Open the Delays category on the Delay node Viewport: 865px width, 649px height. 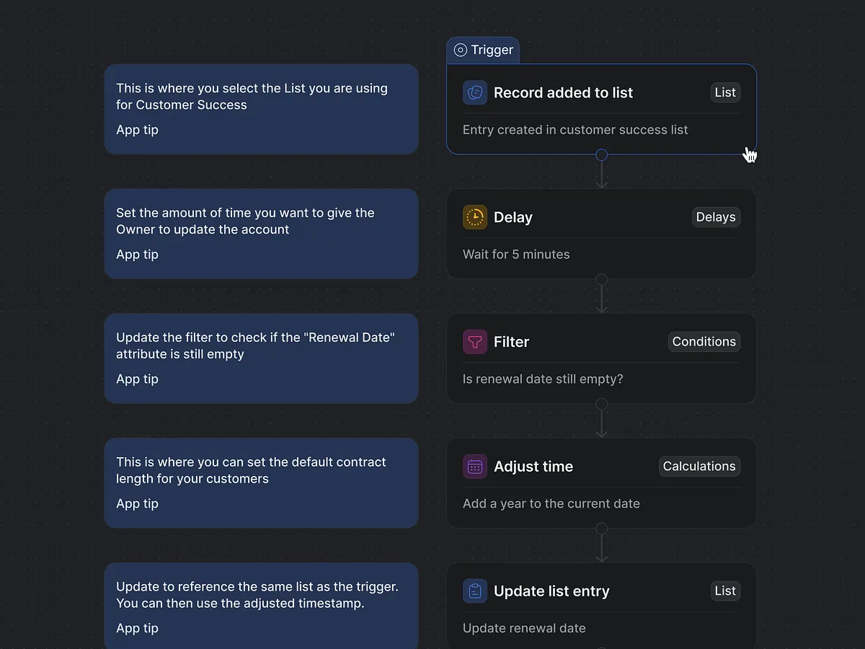point(716,217)
